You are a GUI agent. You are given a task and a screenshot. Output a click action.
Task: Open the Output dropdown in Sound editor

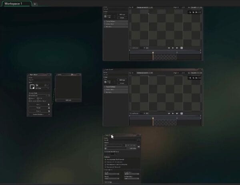112,174
